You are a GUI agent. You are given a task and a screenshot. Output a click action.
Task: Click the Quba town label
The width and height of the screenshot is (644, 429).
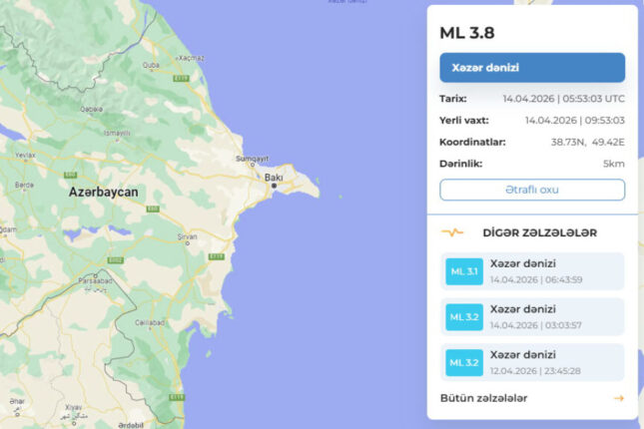(x=151, y=66)
